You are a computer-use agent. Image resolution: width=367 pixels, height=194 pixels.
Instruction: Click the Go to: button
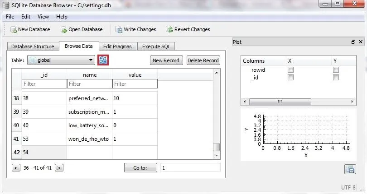click(140, 168)
